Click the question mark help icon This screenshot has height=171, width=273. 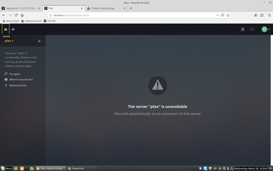click(x=6, y=80)
